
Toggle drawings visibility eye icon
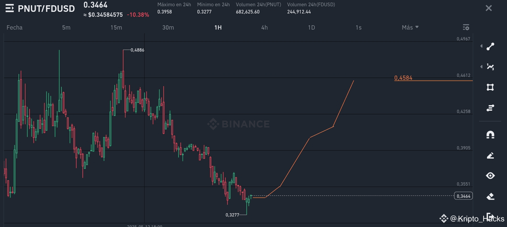click(x=490, y=176)
